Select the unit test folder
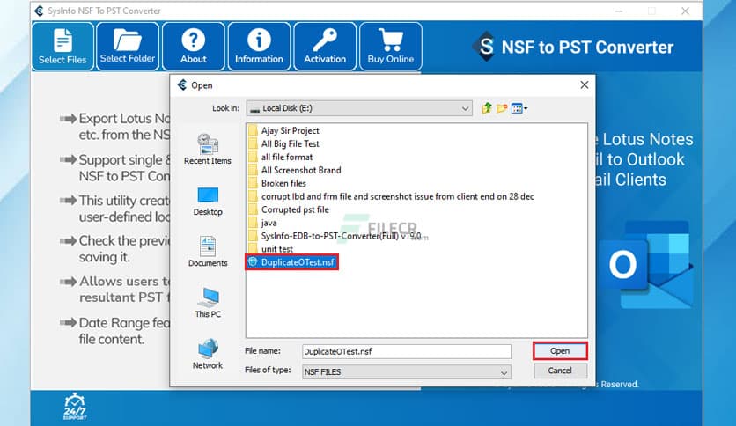Image resolution: width=736 pixels, height=426 pixels. point(271,249)
